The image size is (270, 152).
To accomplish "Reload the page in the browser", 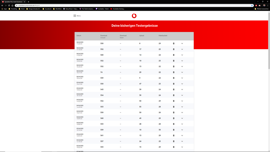I will click(9, 5).
